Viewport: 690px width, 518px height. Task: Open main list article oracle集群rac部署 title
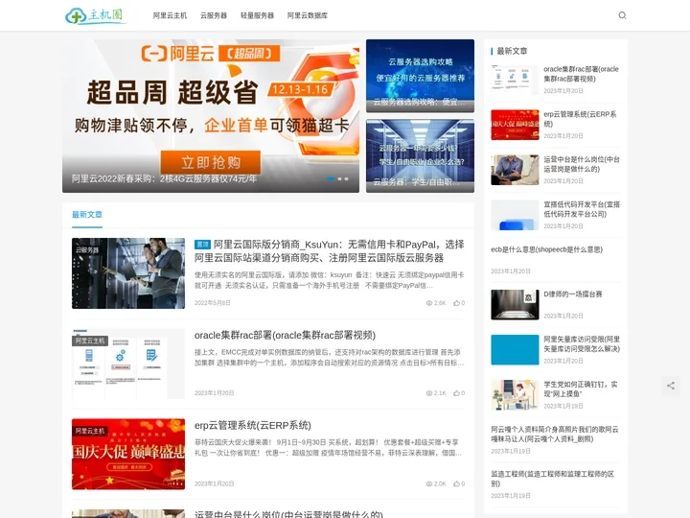coord(285,335)
